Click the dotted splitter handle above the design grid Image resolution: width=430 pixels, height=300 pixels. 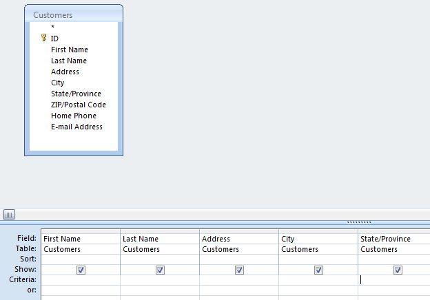[x=358, y=222]
